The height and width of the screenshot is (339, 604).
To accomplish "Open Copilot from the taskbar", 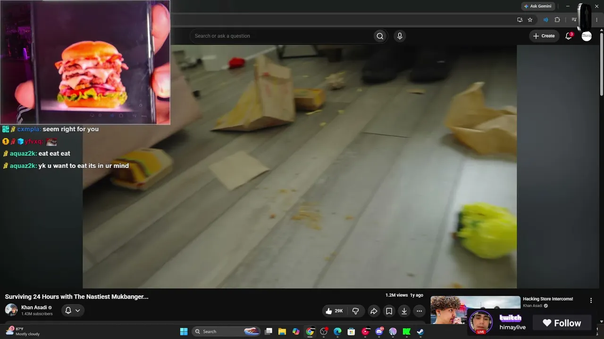I will [296, 331].
